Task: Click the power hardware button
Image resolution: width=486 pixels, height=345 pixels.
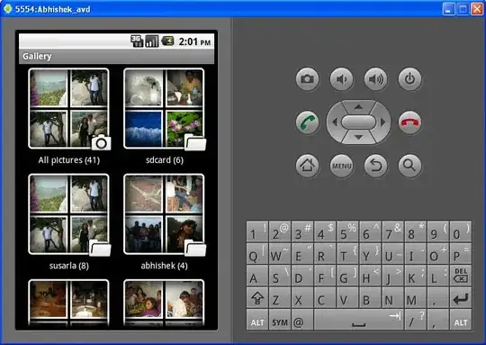Action: 409,78
